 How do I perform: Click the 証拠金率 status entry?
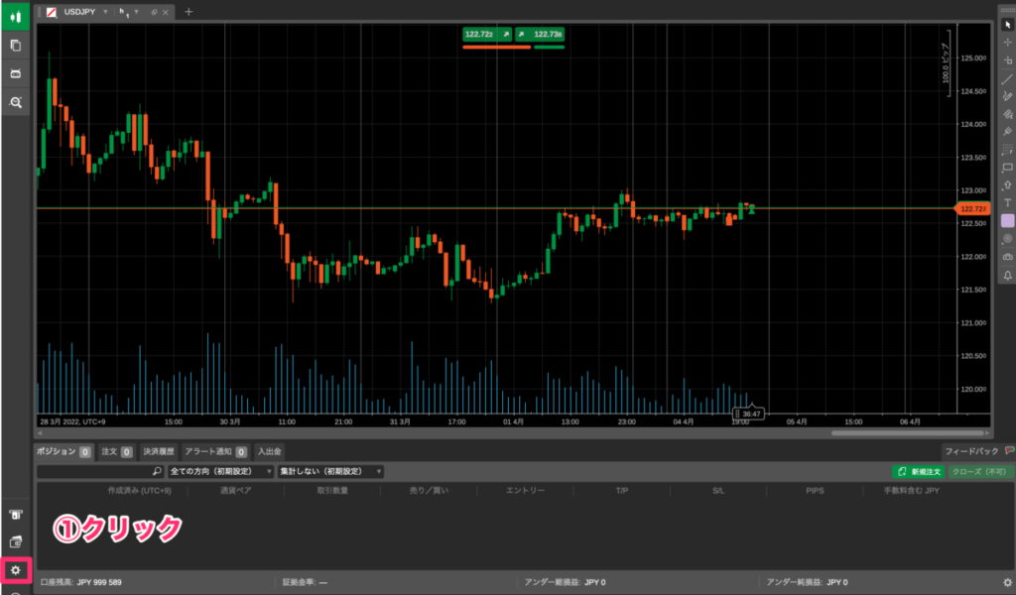coord(305,583)
